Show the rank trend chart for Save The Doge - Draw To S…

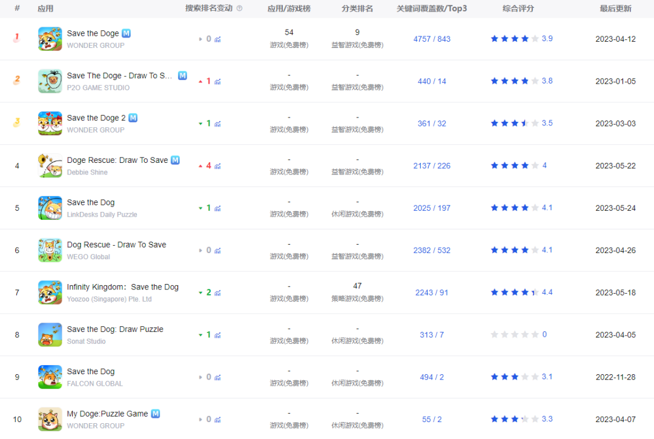(218, 82)
